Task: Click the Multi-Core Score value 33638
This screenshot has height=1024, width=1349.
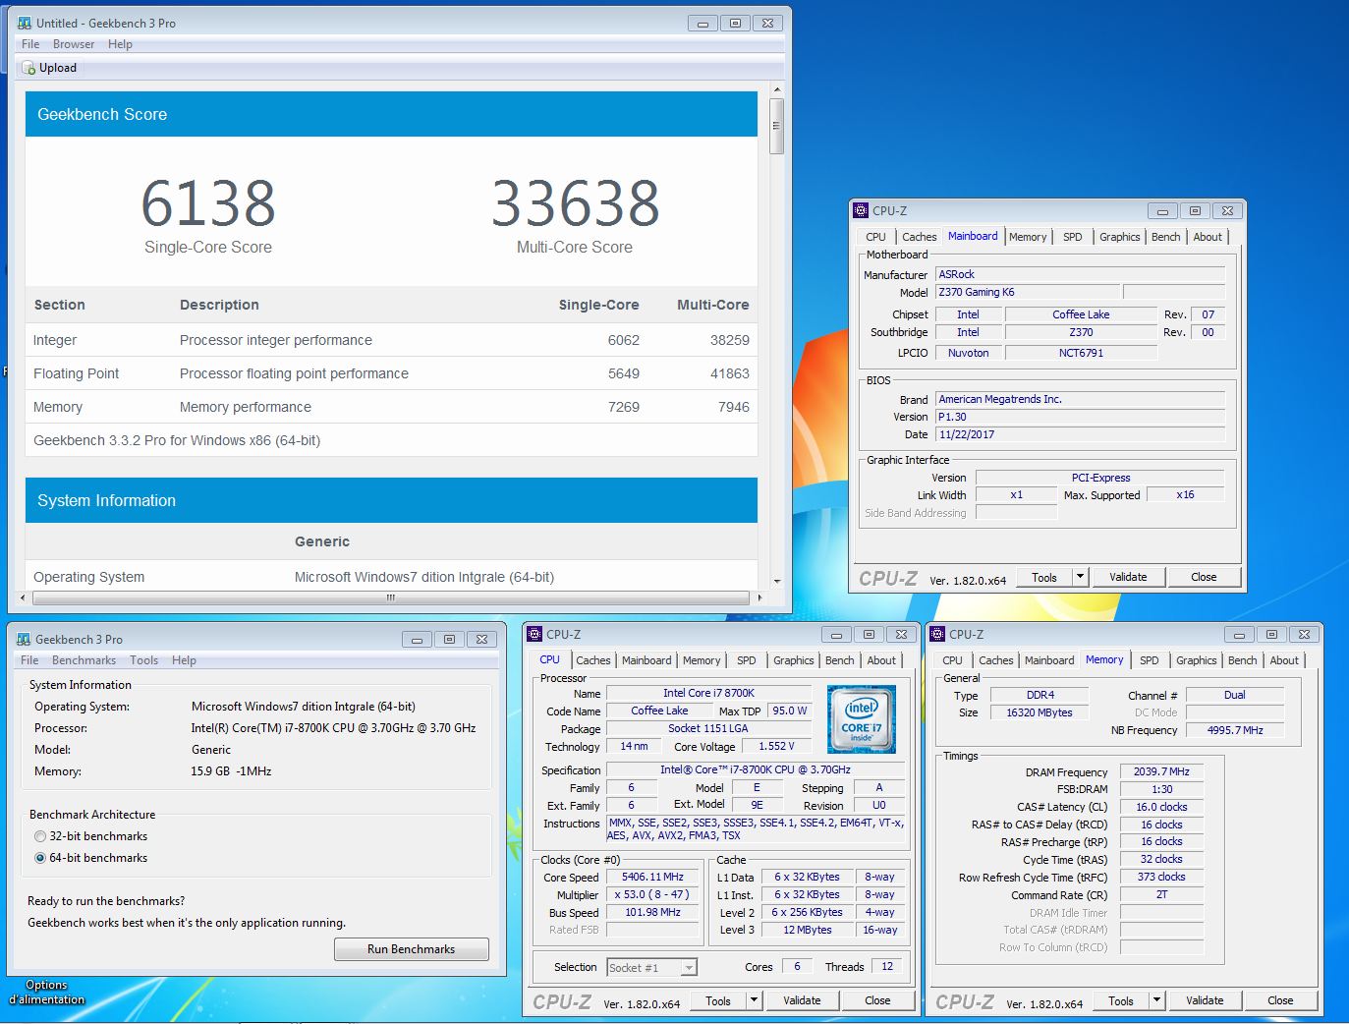Action: tap(575, 203)
